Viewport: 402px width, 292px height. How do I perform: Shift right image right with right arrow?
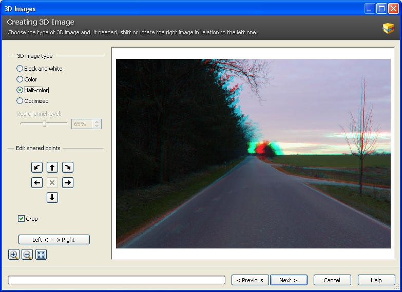coord(68,182)
